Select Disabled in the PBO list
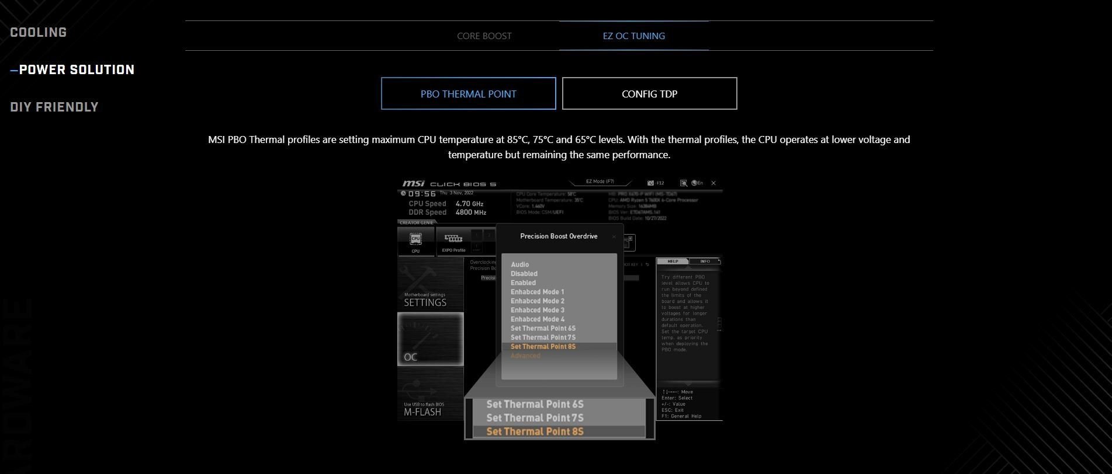Image resolution: width=1112 pixels, height=474 pixels. [524, 274]
